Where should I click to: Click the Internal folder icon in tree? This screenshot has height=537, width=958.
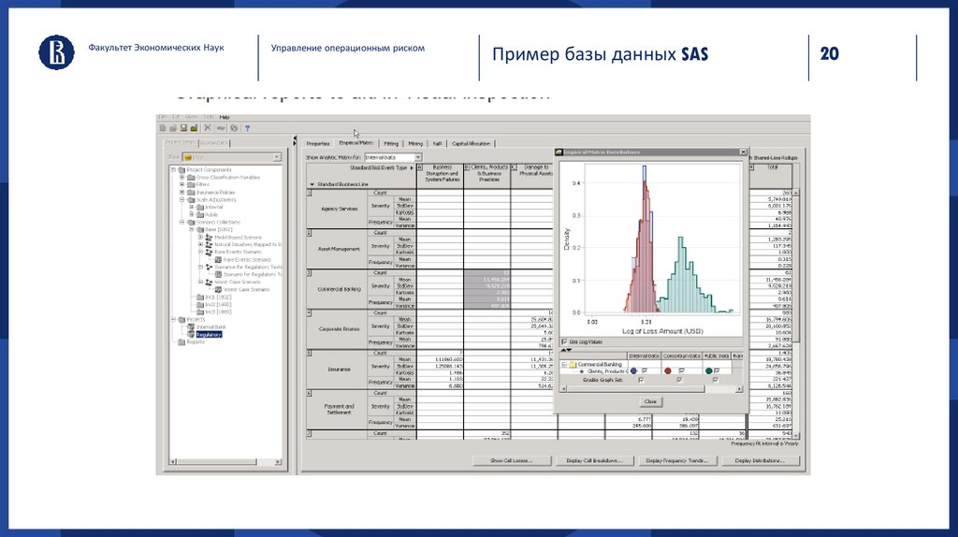[200, 207]
